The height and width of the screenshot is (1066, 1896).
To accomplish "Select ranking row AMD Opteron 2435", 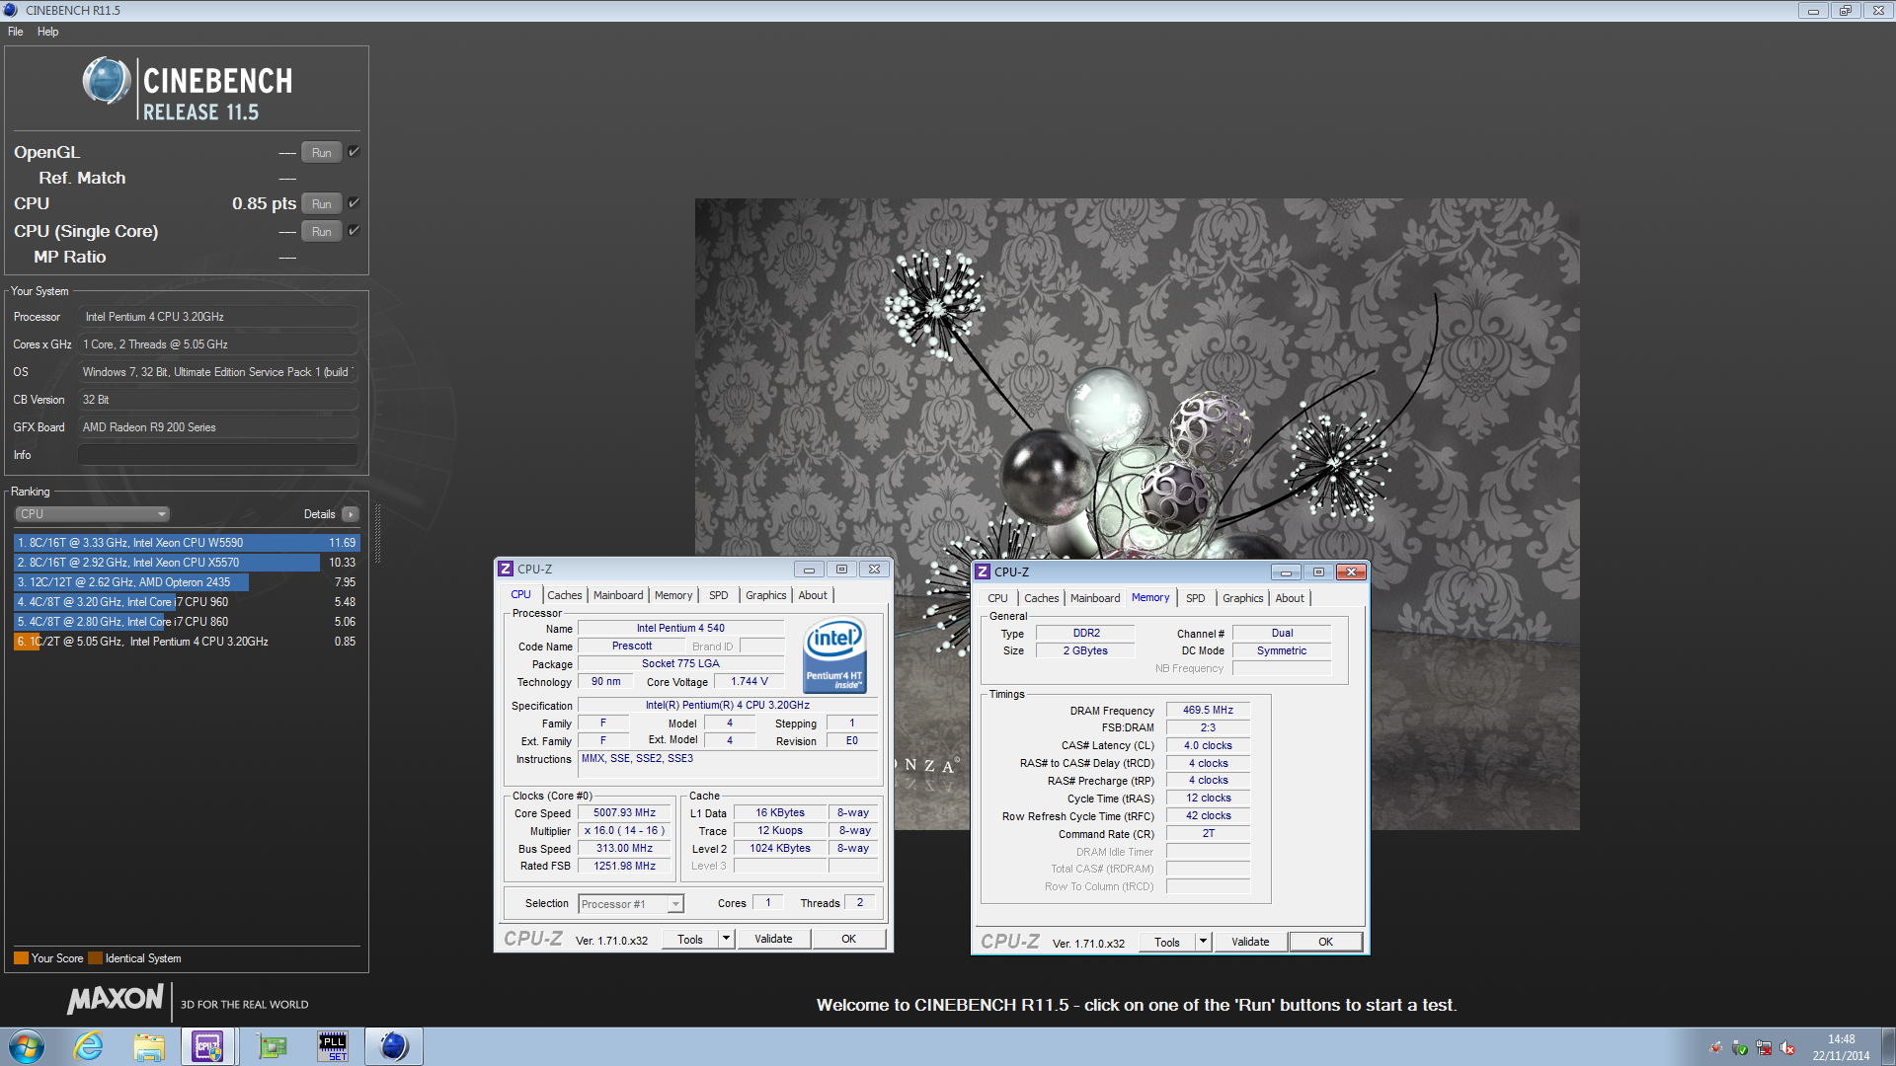I will pos(187,582).
